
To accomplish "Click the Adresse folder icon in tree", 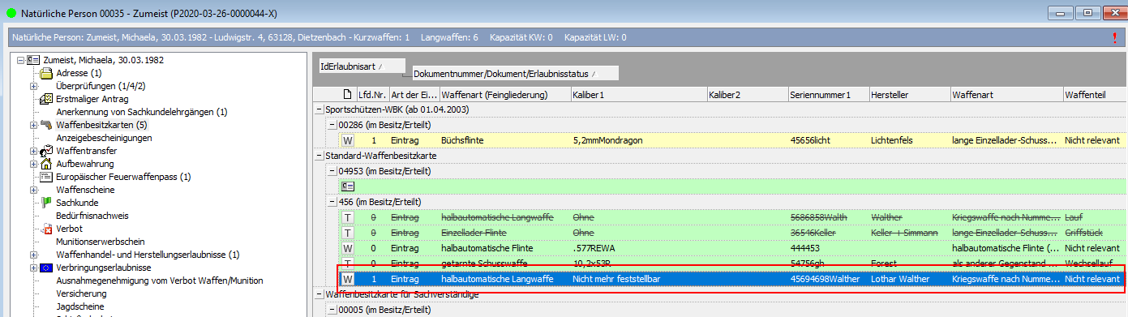I will 46,73.
